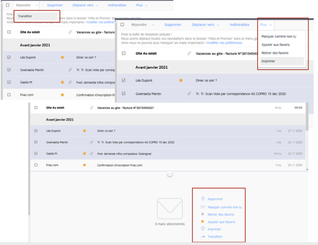Click Indésirables button in the top-right toolbar
The height and width of the screenshot is (245, 318).
tap(239, 25)
